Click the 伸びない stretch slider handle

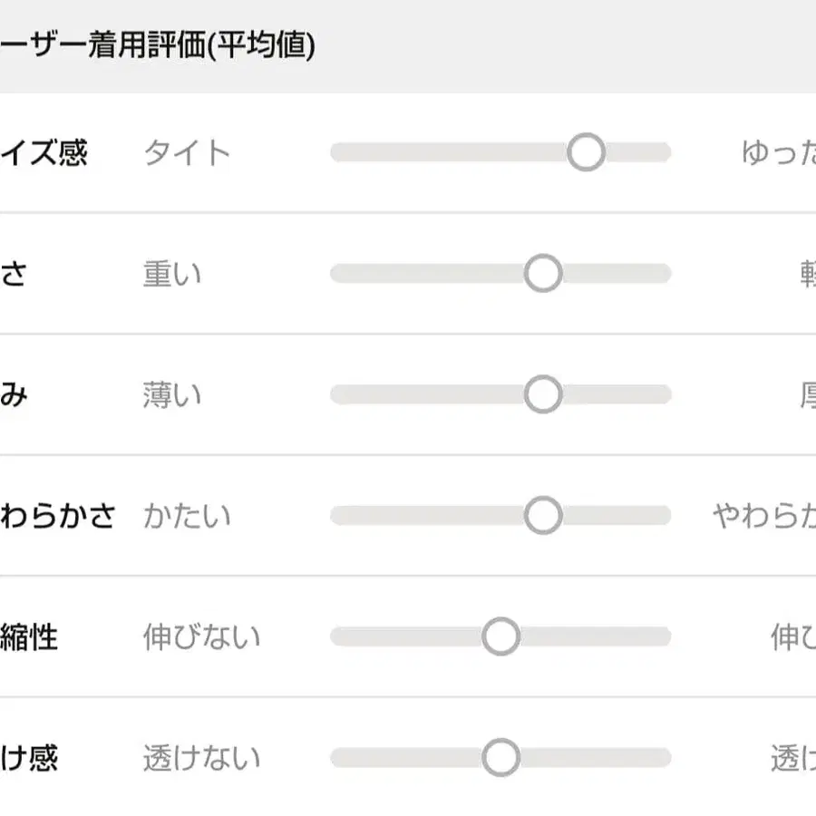tap(500, 636)
